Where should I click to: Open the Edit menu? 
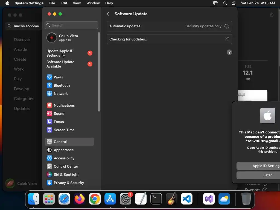click(64, 3)
